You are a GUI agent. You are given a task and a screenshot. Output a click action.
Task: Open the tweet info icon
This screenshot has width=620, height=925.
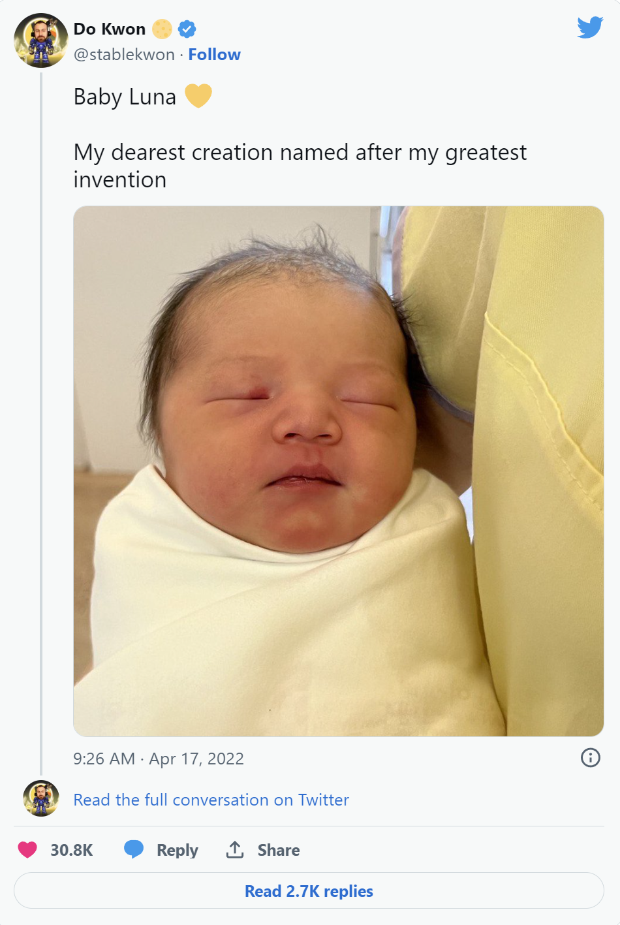point(590,757)
